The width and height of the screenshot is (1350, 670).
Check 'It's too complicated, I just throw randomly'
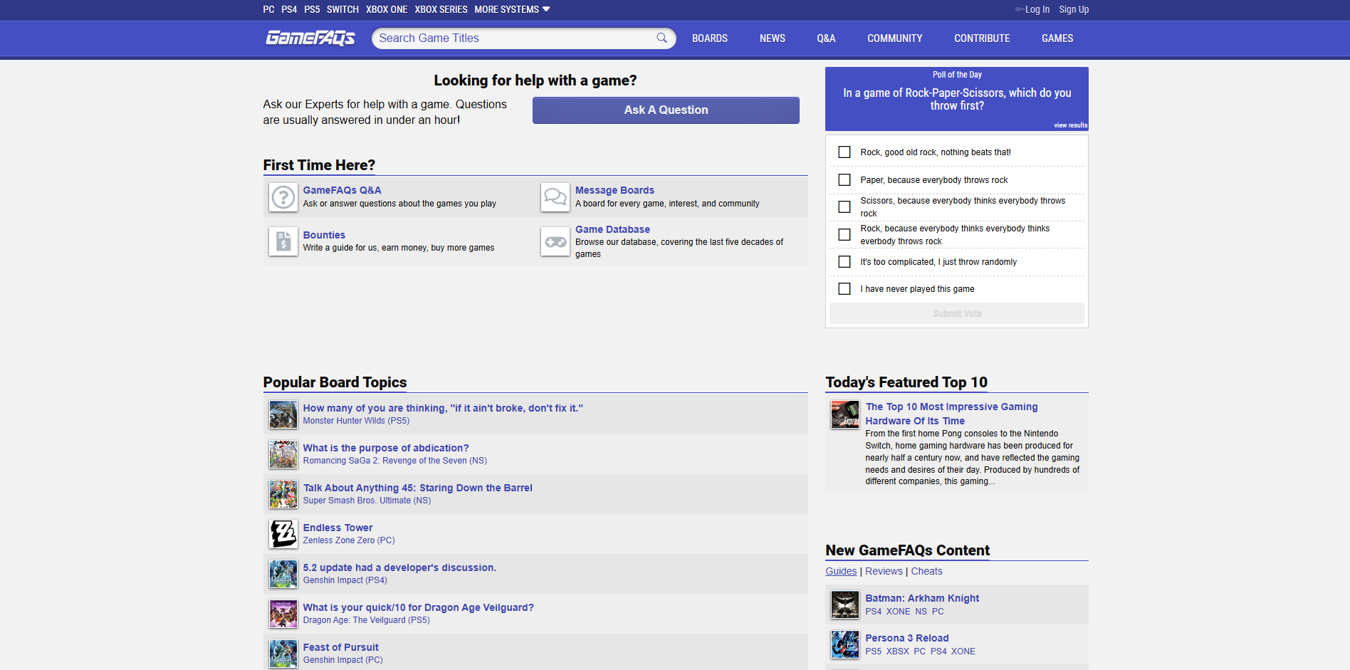844,262
